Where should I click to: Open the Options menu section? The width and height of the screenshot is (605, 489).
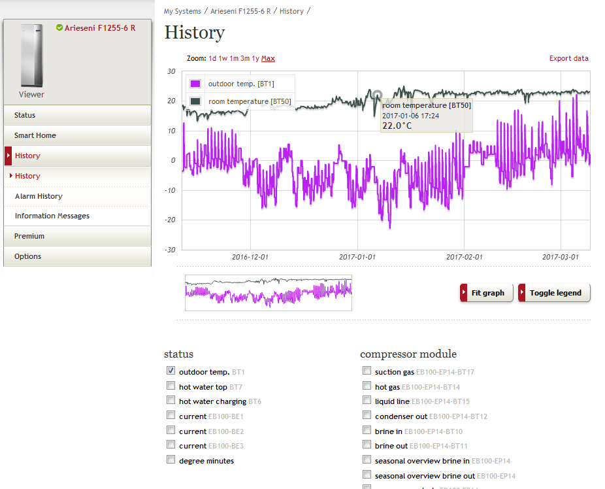[x=27, y=256]
